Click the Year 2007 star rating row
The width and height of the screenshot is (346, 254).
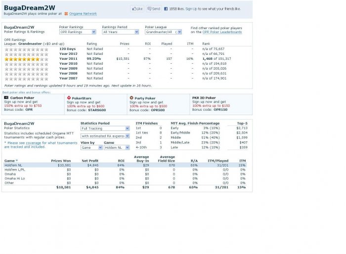(26, 79)
